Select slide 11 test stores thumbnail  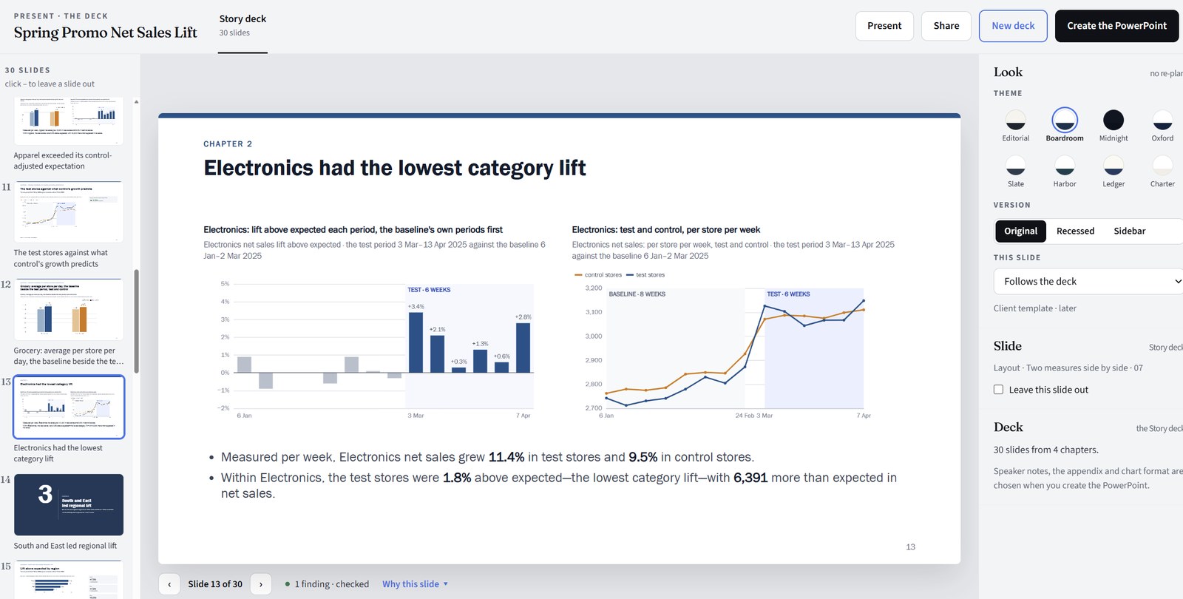(69, 211)
